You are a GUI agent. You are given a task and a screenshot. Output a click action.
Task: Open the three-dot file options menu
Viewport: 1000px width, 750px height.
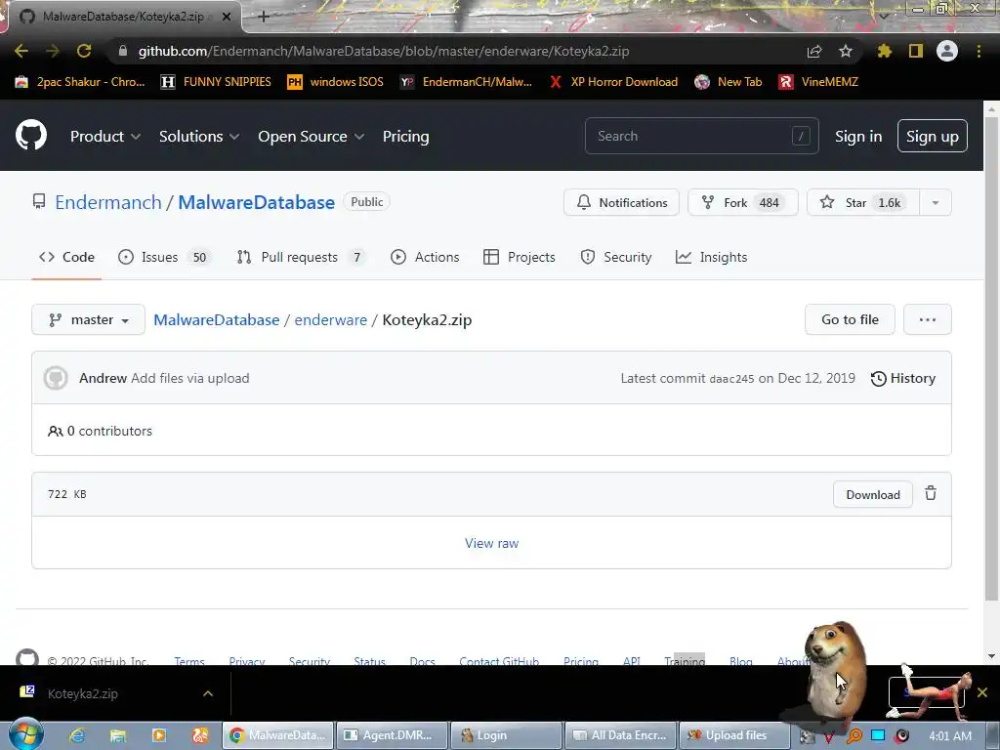928,319
